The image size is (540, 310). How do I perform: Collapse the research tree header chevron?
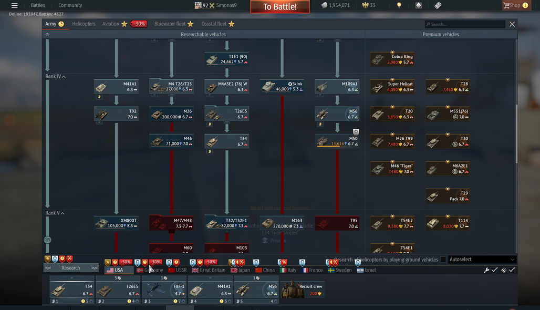click(47, 35)
